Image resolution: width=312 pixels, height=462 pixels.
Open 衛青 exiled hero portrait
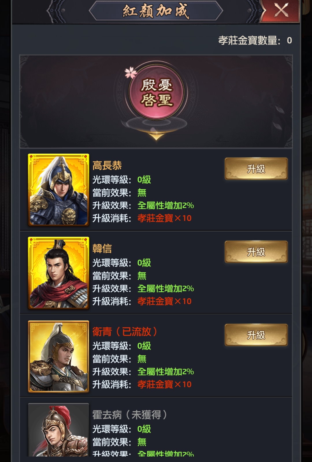[58, 356]
